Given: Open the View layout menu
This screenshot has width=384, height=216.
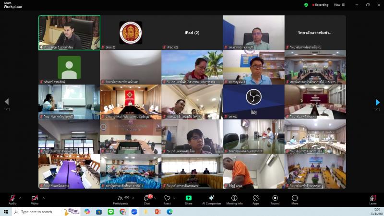Looking at the screenshot, I should [339, 5].
